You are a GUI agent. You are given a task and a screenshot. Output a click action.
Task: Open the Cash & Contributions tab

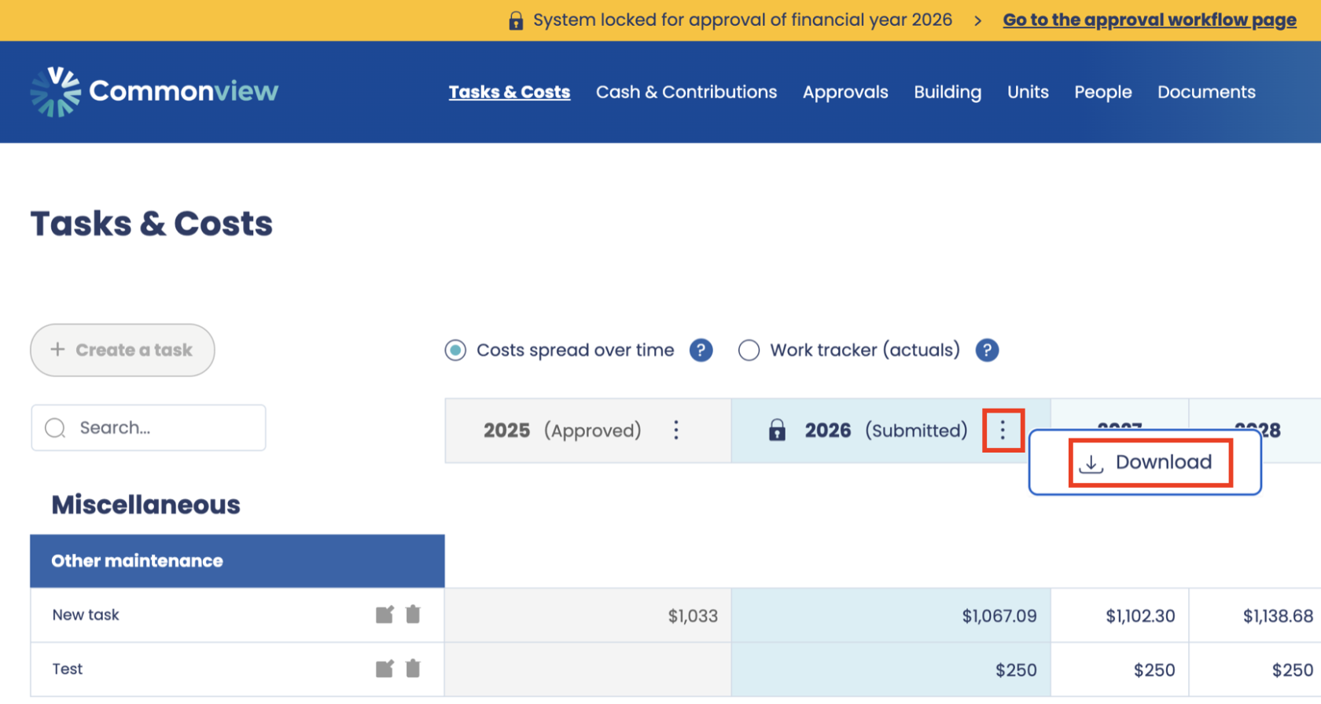(686, 92)
